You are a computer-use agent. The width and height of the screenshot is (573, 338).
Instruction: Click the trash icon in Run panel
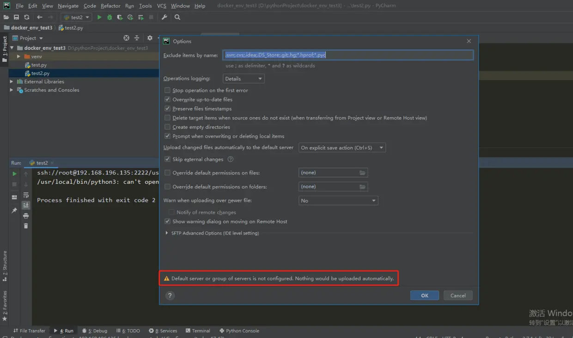pyautogui.click(x=26, y=226)
